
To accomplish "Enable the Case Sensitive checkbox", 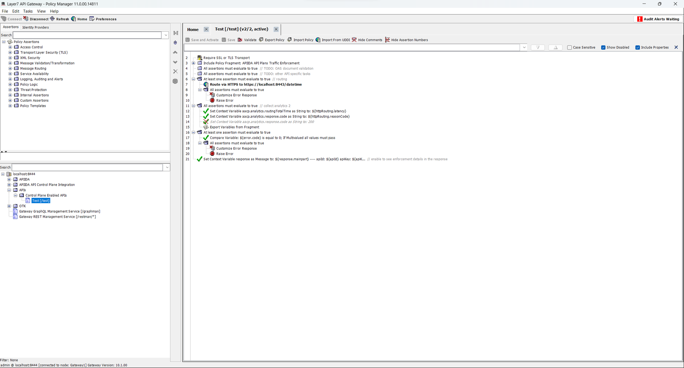I will point(569,47).
